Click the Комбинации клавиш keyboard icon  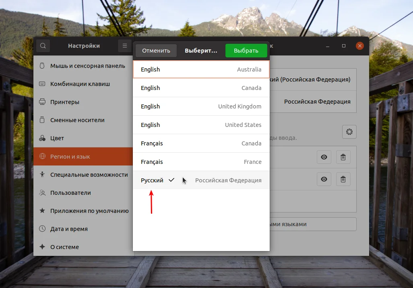click(x=42, y=84)
